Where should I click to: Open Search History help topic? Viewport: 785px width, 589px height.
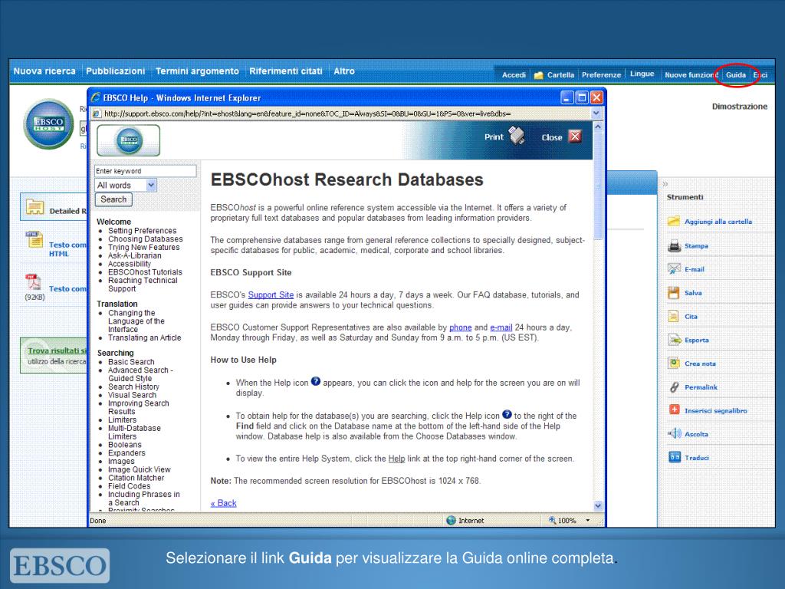click(133, 387)
